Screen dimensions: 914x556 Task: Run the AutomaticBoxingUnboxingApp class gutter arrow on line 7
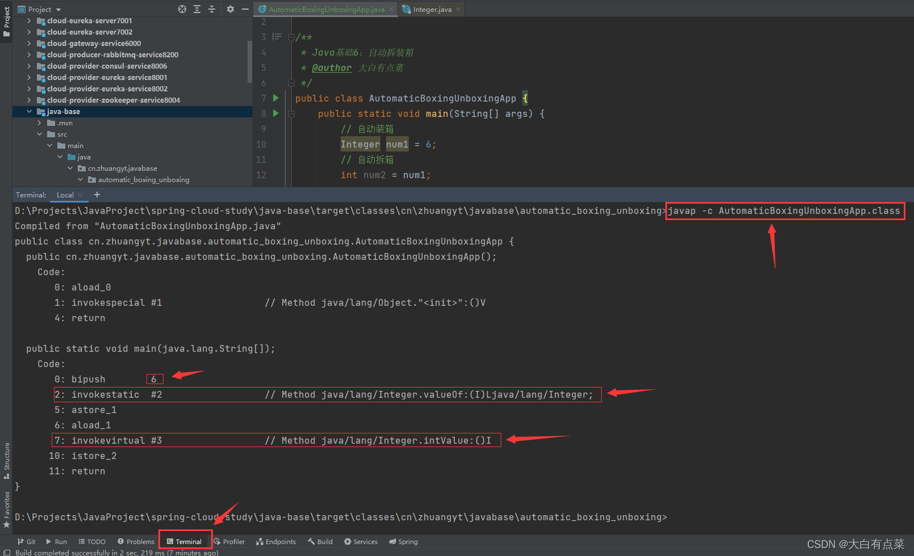[276, 98]
